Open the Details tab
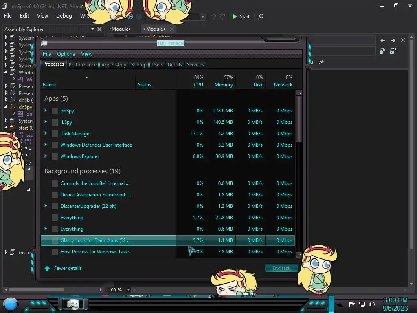The image size is (417, 313). click(x=175, y=65)
